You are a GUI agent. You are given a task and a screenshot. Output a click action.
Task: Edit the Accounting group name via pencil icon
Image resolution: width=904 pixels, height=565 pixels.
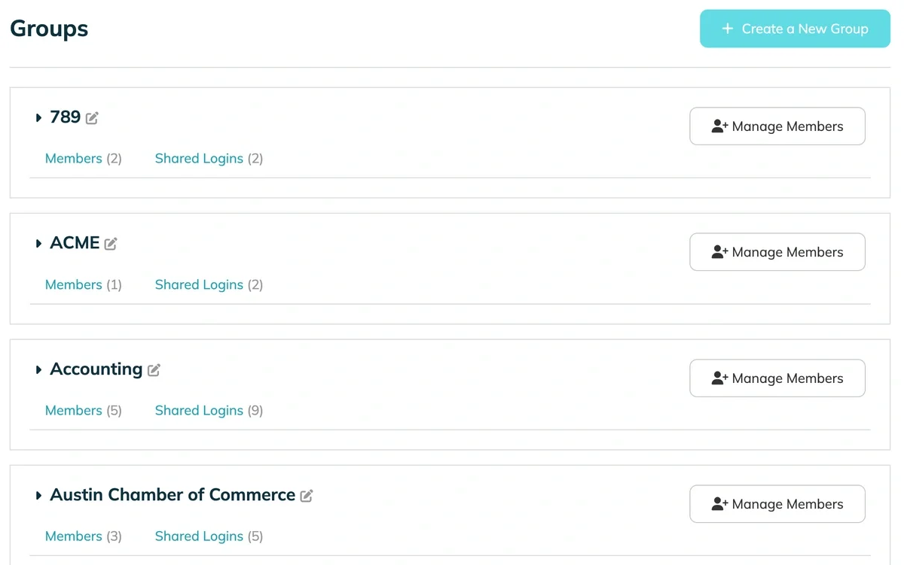point(154,370)
